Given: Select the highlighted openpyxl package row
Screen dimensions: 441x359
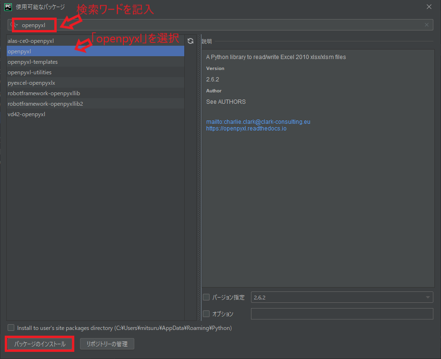Looking at the screenshot, I should click(x=95, y=51).
